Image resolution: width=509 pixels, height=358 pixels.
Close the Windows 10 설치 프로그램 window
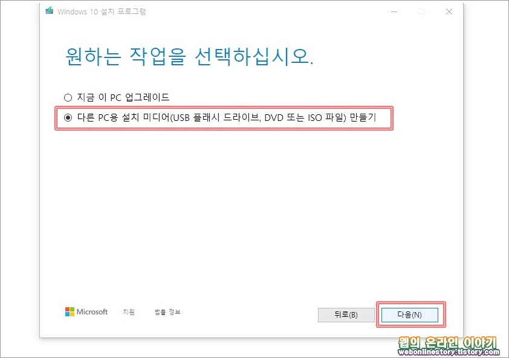click(449, 11)
